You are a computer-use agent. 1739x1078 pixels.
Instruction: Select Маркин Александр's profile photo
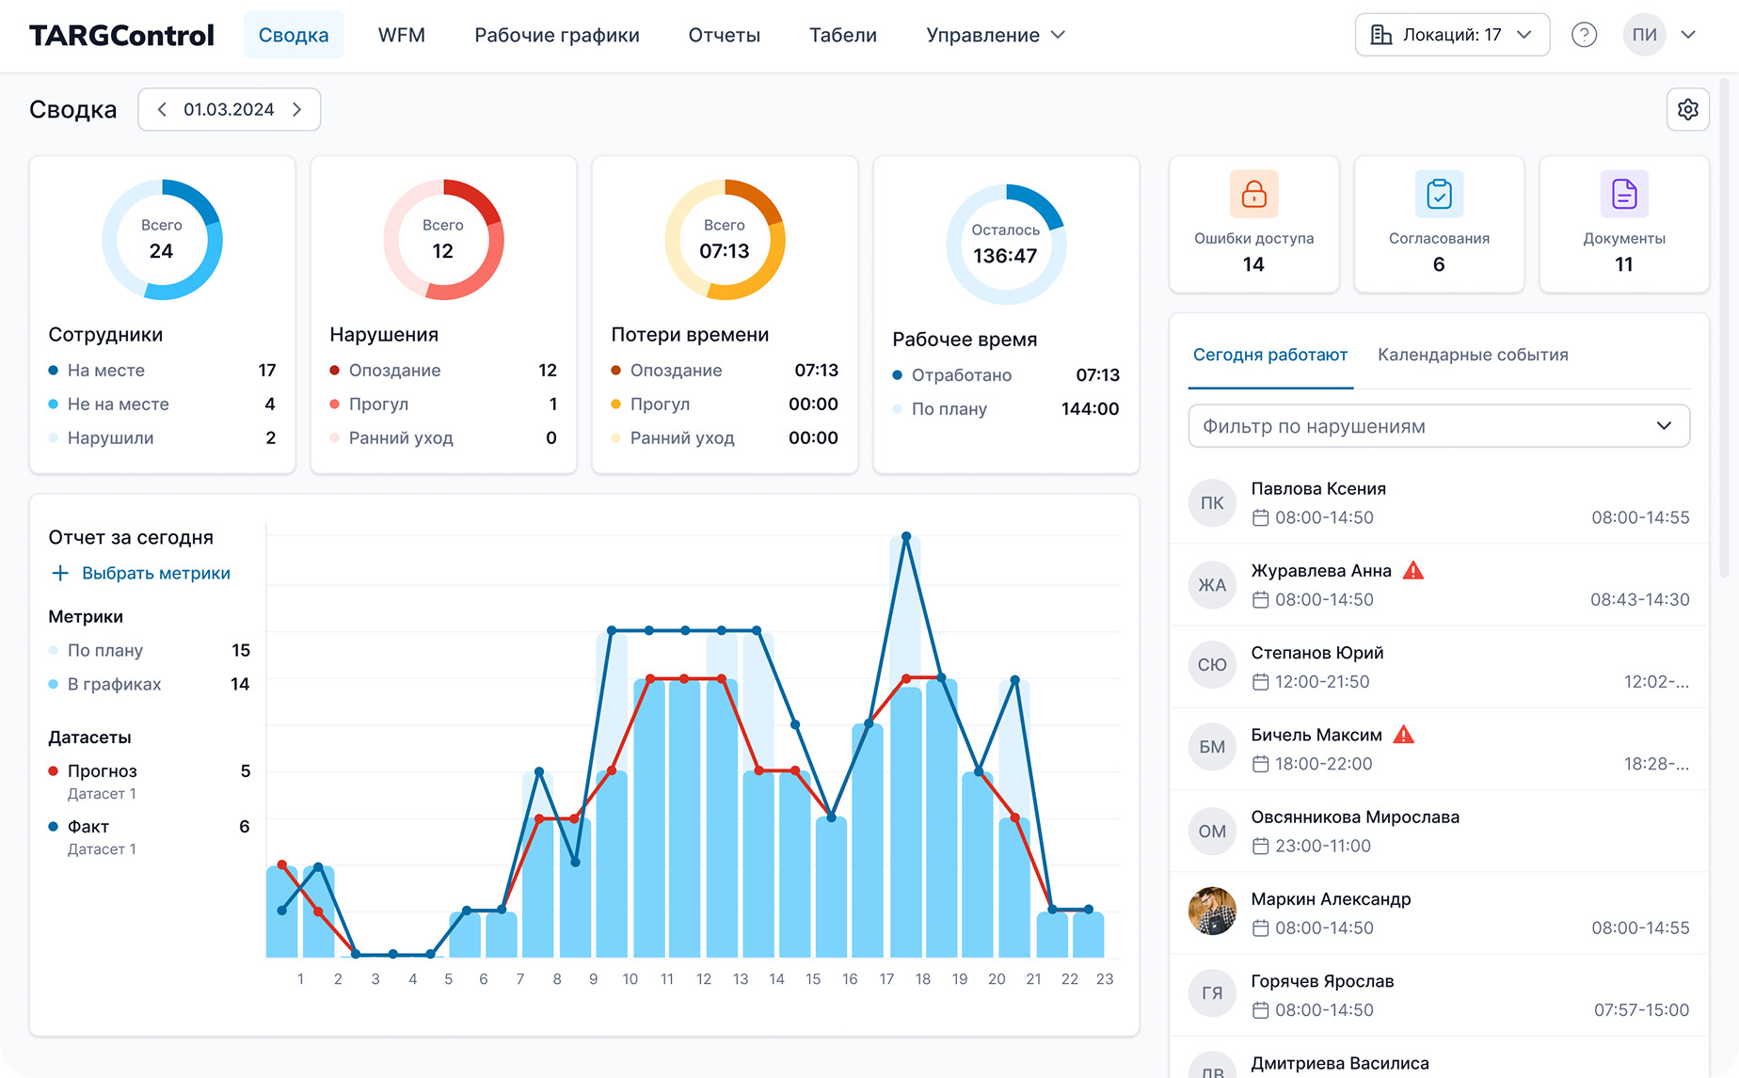1211,912
